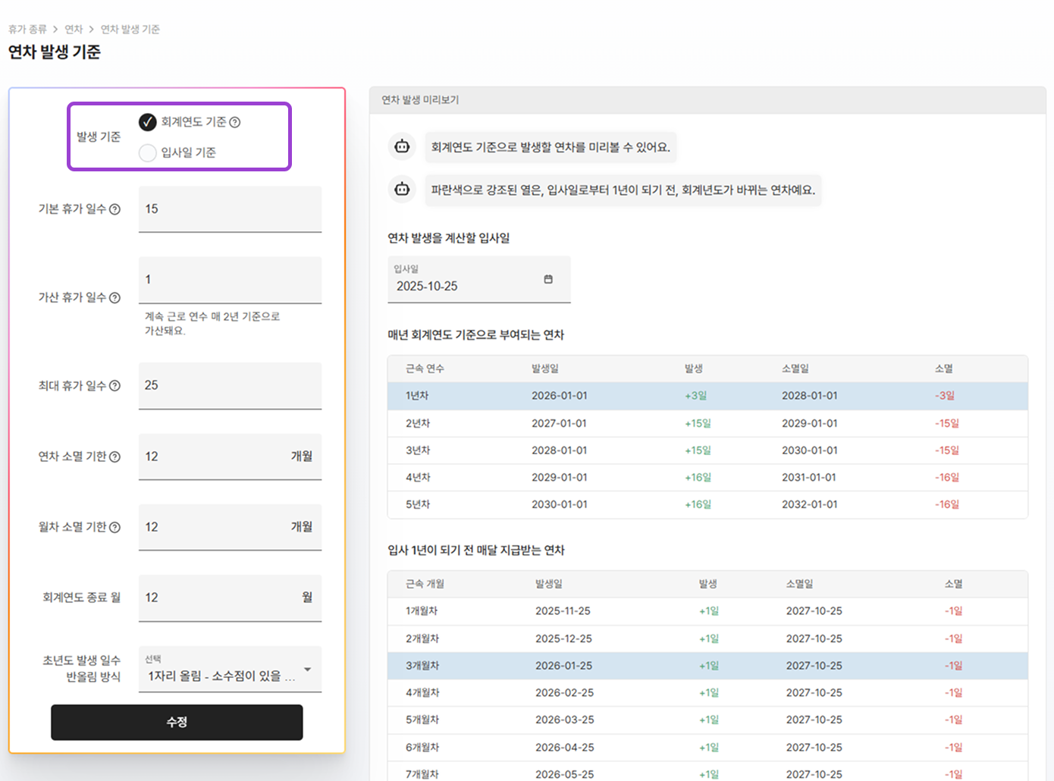Click the 근속 개월 column header
This screenshot has width=1054, height=781.
pyautogui.click(x=425, y=584)
